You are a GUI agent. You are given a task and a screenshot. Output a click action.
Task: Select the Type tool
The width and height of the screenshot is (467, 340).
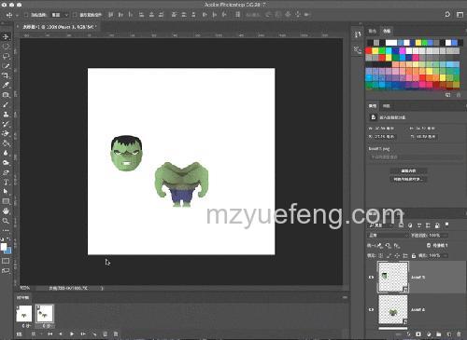(6, 182)
